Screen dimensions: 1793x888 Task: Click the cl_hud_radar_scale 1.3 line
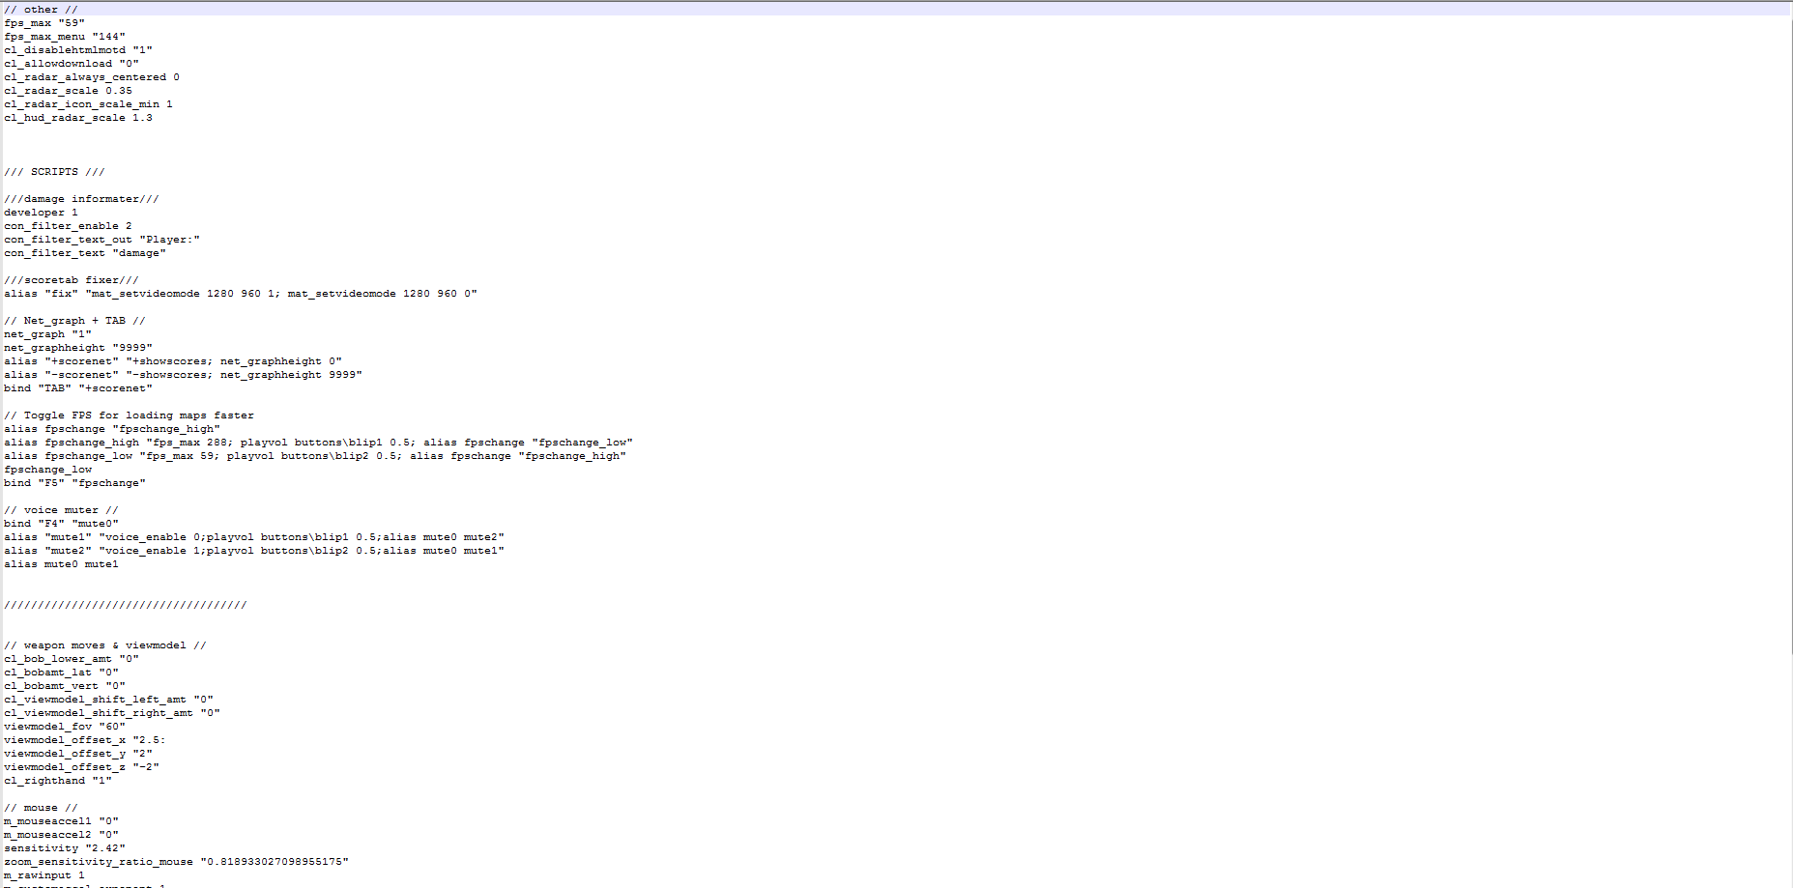(78, 118)
